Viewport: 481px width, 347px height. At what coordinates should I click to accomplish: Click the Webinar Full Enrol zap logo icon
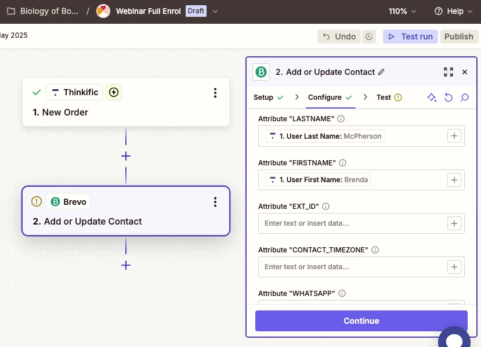pyautogui.click(x=103, y=12)
